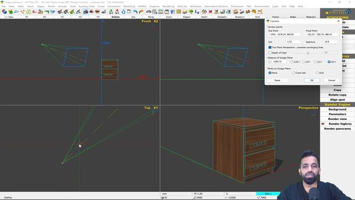This screenshot has height=200, width=355.
Task: Click the yellow hatch pattern icon
Action: [179, 12]
